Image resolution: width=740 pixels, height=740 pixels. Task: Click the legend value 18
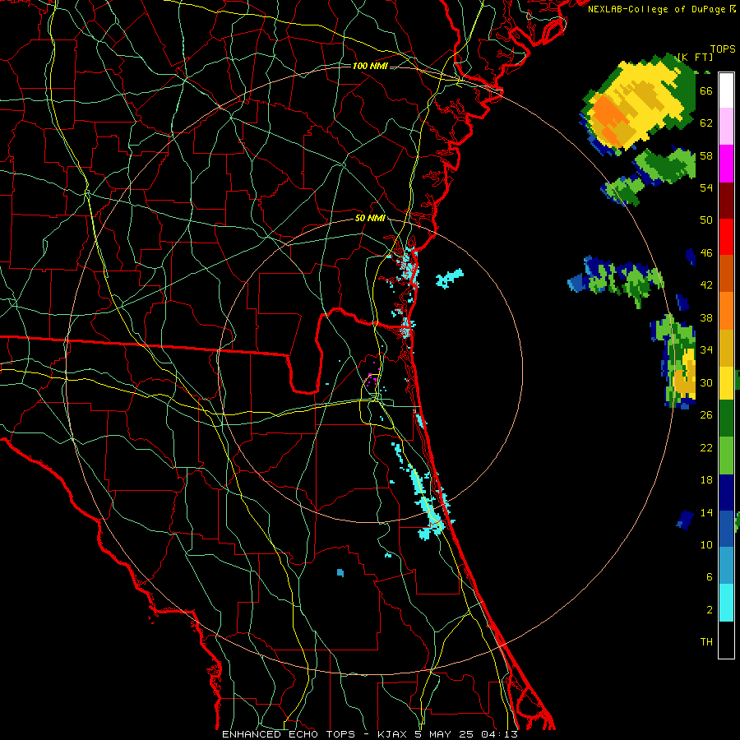pos(706,480)
